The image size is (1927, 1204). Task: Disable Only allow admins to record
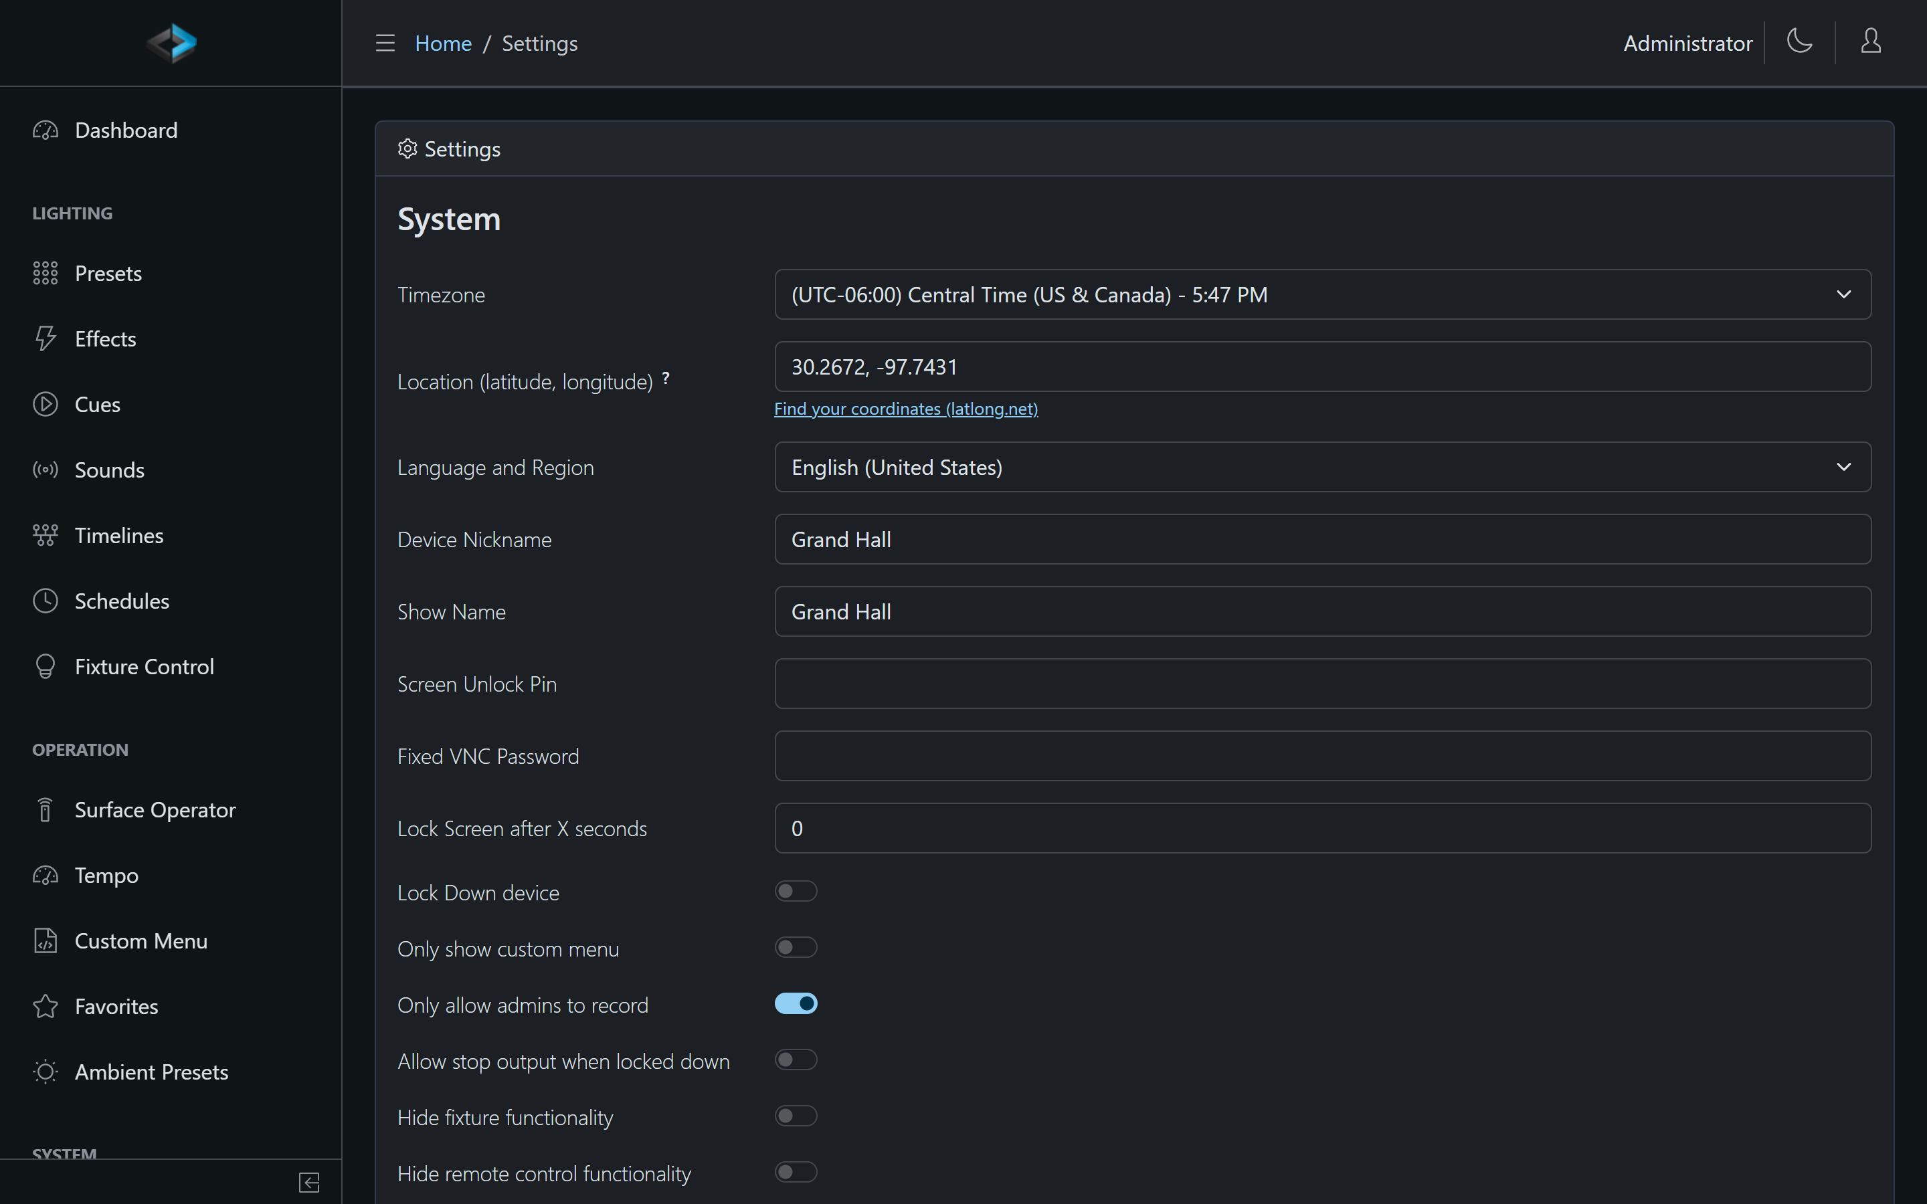point(796,1003)
